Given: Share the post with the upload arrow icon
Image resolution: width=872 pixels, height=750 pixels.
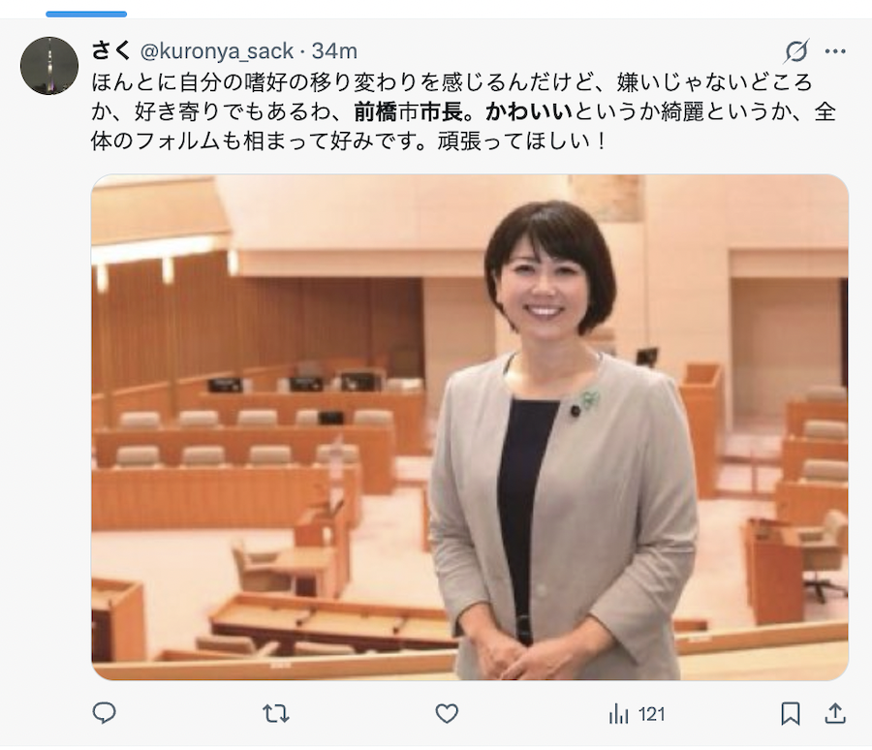Looking at the screenshot, I should click(x=835, y=713).
